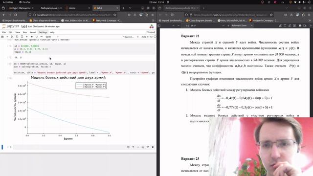Go to previous page in PDF viewer
Screen dimensions: 313x176
[173, 26]
